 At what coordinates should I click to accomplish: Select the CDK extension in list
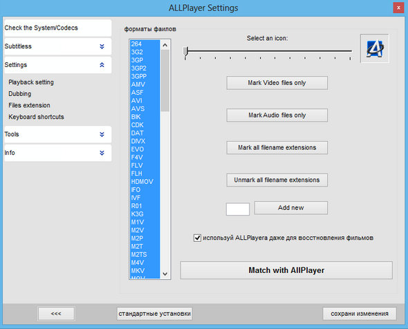(145, 125)
